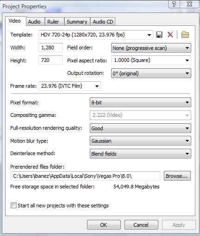The width and height of the screenshot is (200, 236).
Task: Switch to the Audio tab
Action: (x=34, y=22)
